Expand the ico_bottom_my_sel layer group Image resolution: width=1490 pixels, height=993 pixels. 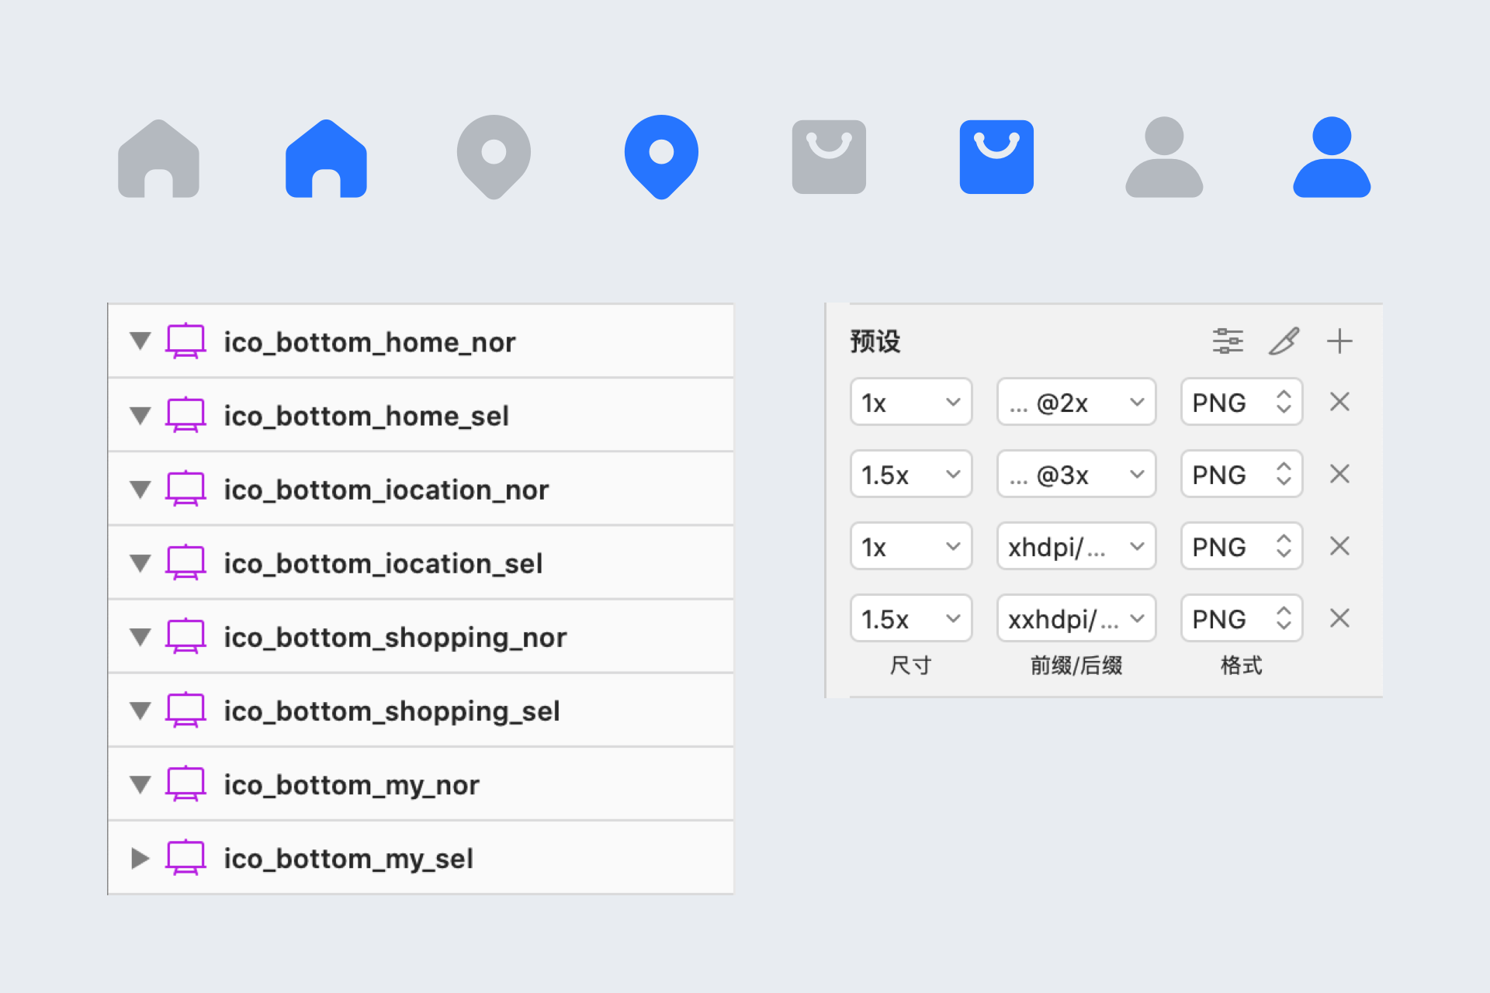(x=140, y=858)
